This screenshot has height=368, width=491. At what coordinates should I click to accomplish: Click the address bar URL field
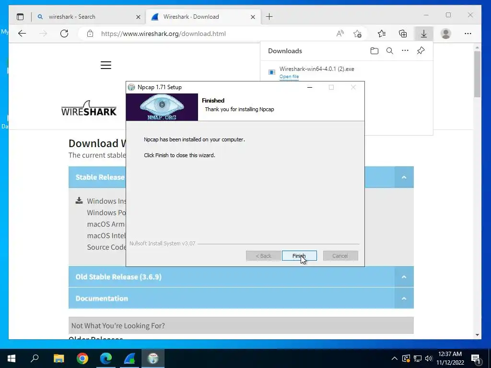coord(216,34)
